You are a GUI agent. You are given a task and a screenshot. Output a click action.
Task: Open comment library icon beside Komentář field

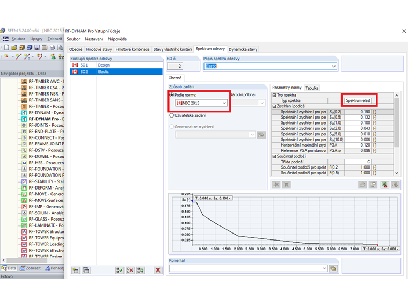(333, 268)
